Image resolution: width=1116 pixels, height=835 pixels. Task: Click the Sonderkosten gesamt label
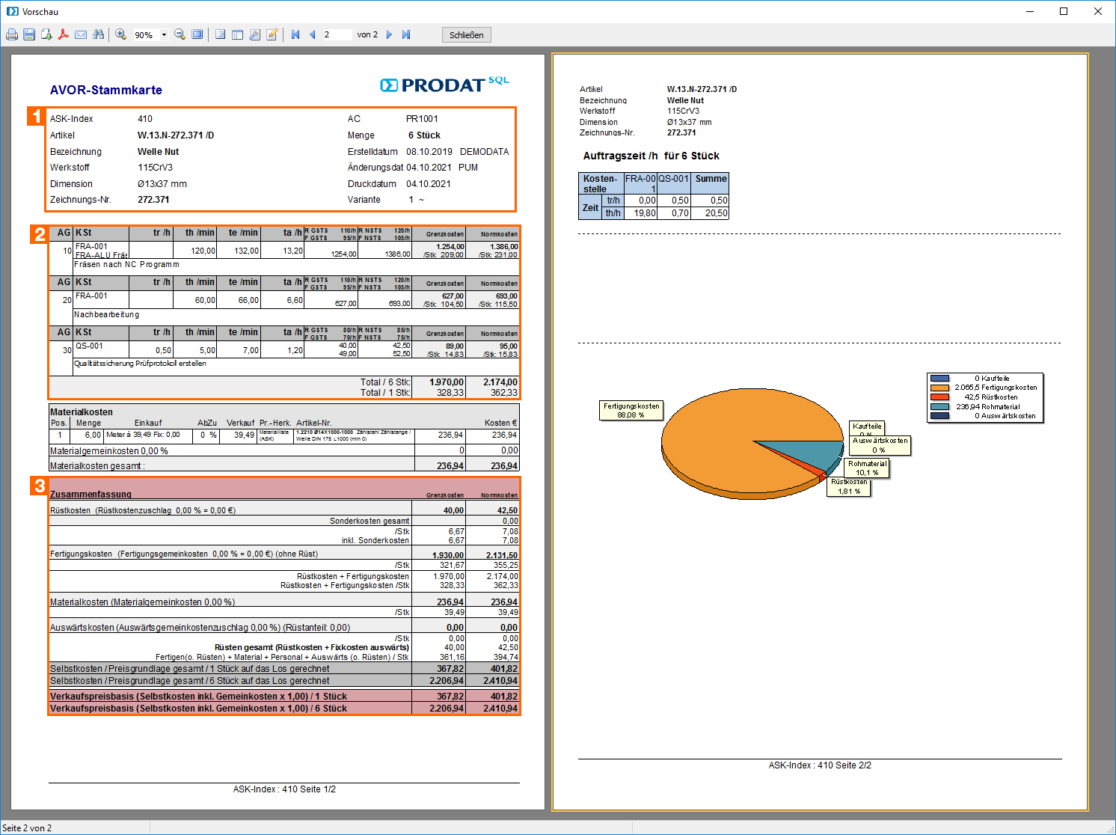pyautogui.click(x=370, y=521)
